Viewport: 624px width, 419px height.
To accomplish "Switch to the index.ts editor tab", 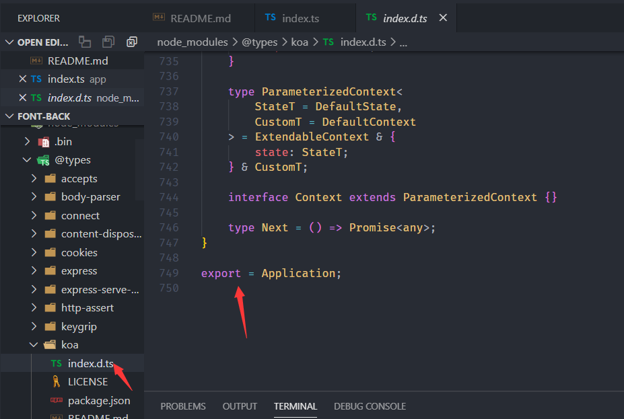I will point(305,18).
